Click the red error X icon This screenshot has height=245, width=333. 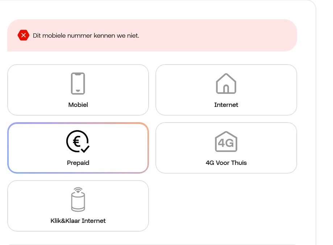click(x=23, y=36)
